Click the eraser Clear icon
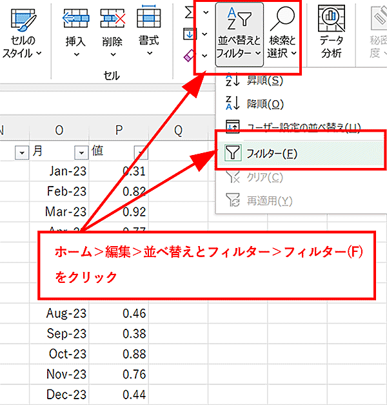This screenshot has height=405, width=387. coord(190,56)
